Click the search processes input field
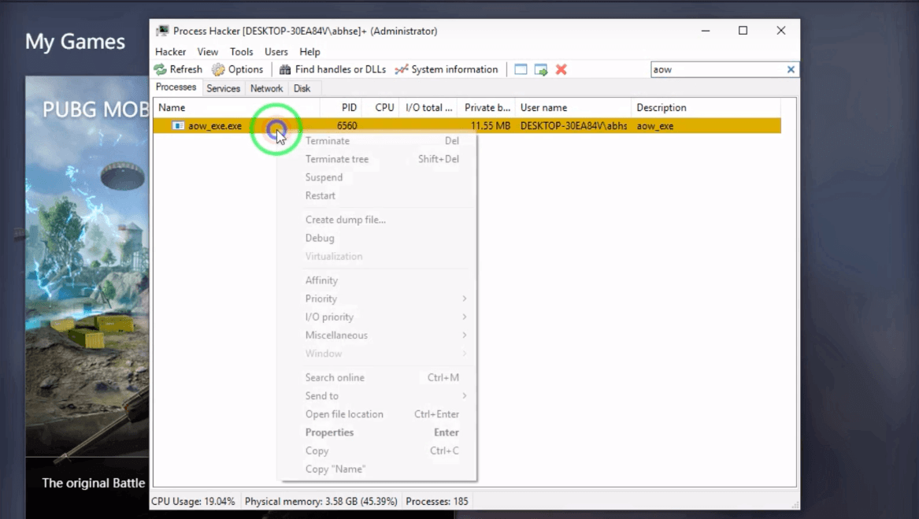 [x=717, y=69]
